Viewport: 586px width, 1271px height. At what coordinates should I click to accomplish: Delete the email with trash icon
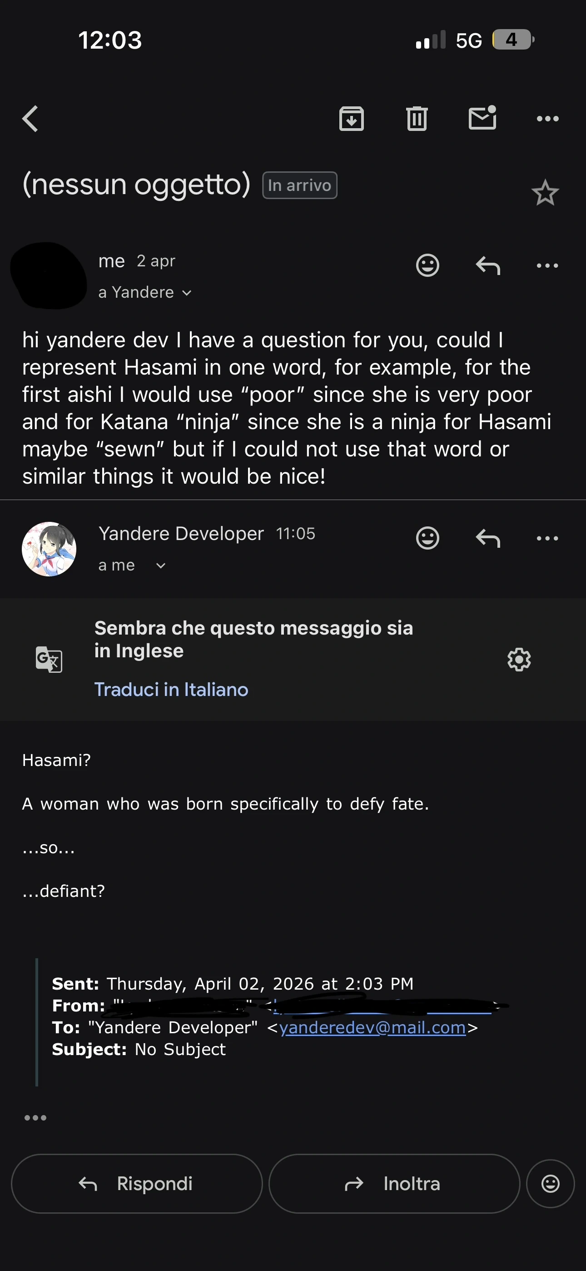coord(417,119)
